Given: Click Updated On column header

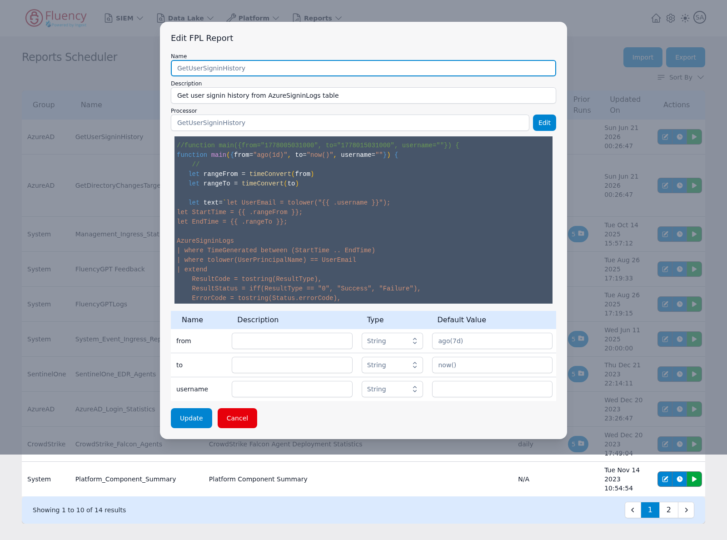Looking at the screenshot, I should point(625,105).
